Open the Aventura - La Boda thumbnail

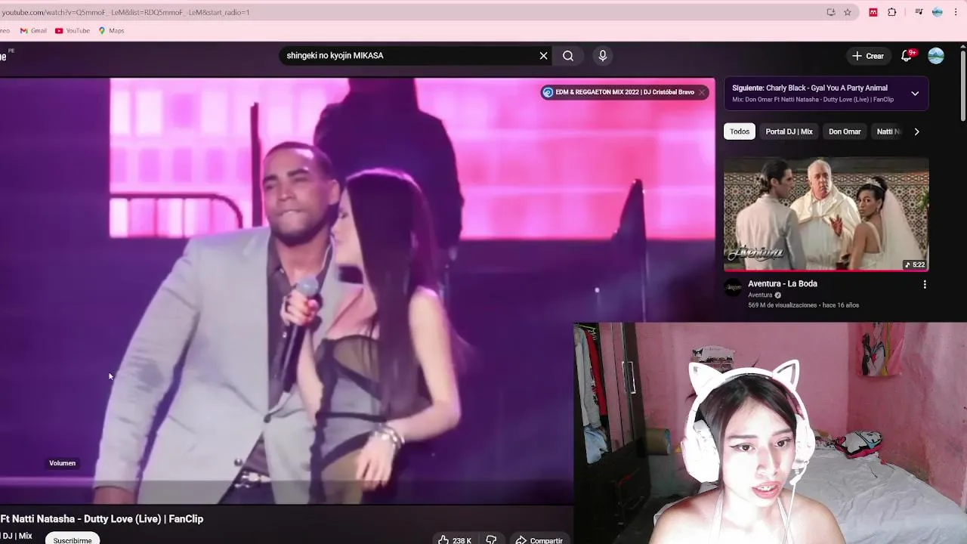[x=826, y=214]
